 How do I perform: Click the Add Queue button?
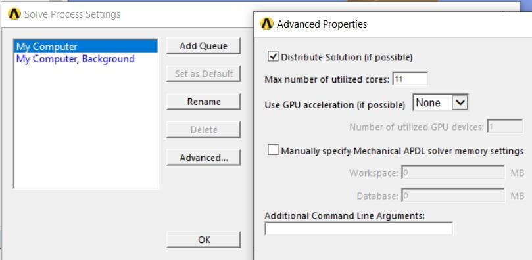pos(204,46)
